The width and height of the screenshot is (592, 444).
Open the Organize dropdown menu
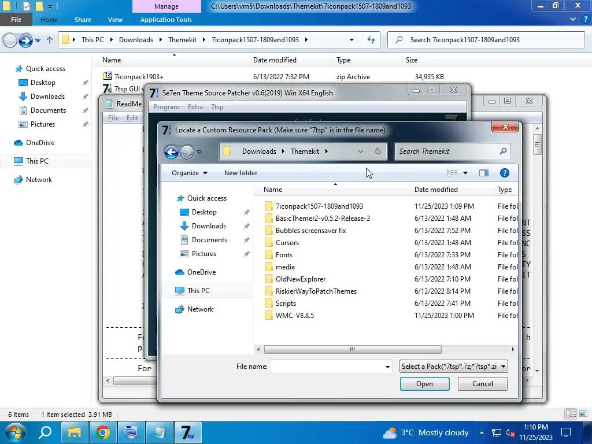(190, 173)
